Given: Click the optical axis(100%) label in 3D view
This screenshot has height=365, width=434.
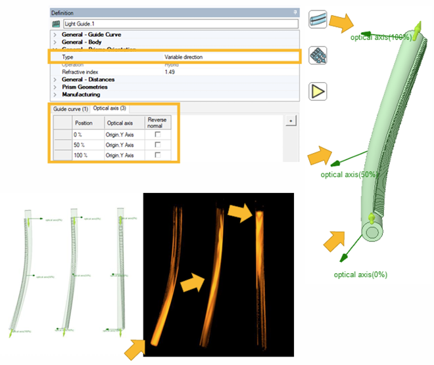Looking at the screenshot, I should click(x=381, y=37).
